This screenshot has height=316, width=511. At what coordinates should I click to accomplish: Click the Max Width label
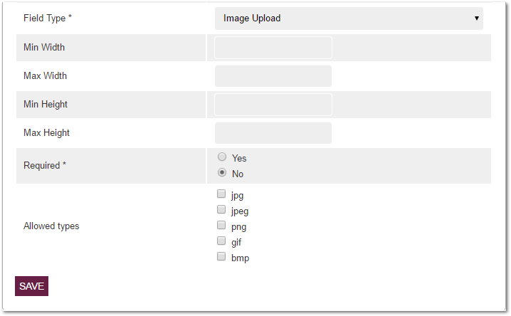[x=45, y=76]
